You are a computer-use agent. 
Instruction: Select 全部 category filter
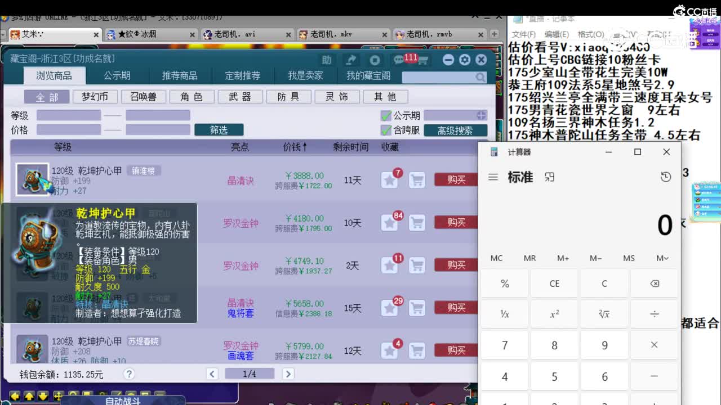47,97
